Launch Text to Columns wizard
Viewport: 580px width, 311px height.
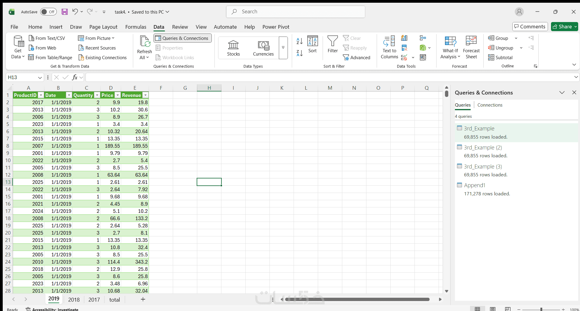coord(389,47)
